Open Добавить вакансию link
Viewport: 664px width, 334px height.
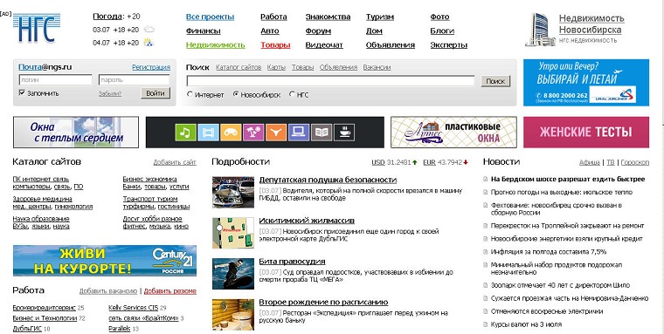click(x=108, y=291)
